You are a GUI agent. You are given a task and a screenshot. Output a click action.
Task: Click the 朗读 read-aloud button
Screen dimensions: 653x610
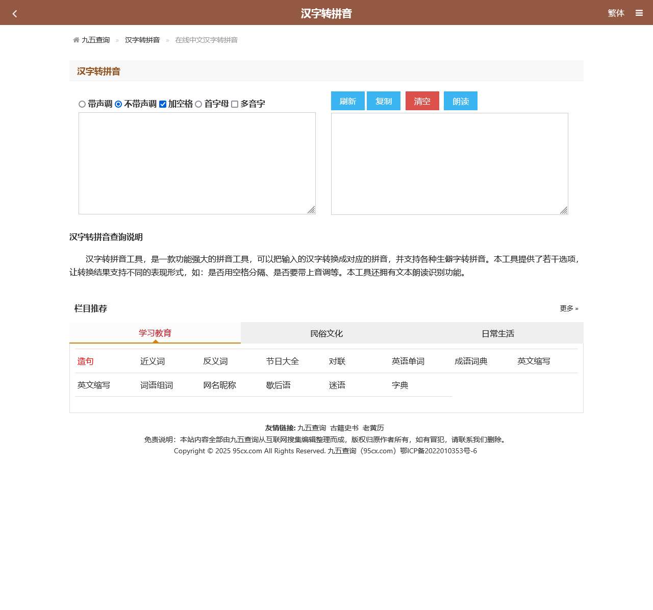pos(461,101)
